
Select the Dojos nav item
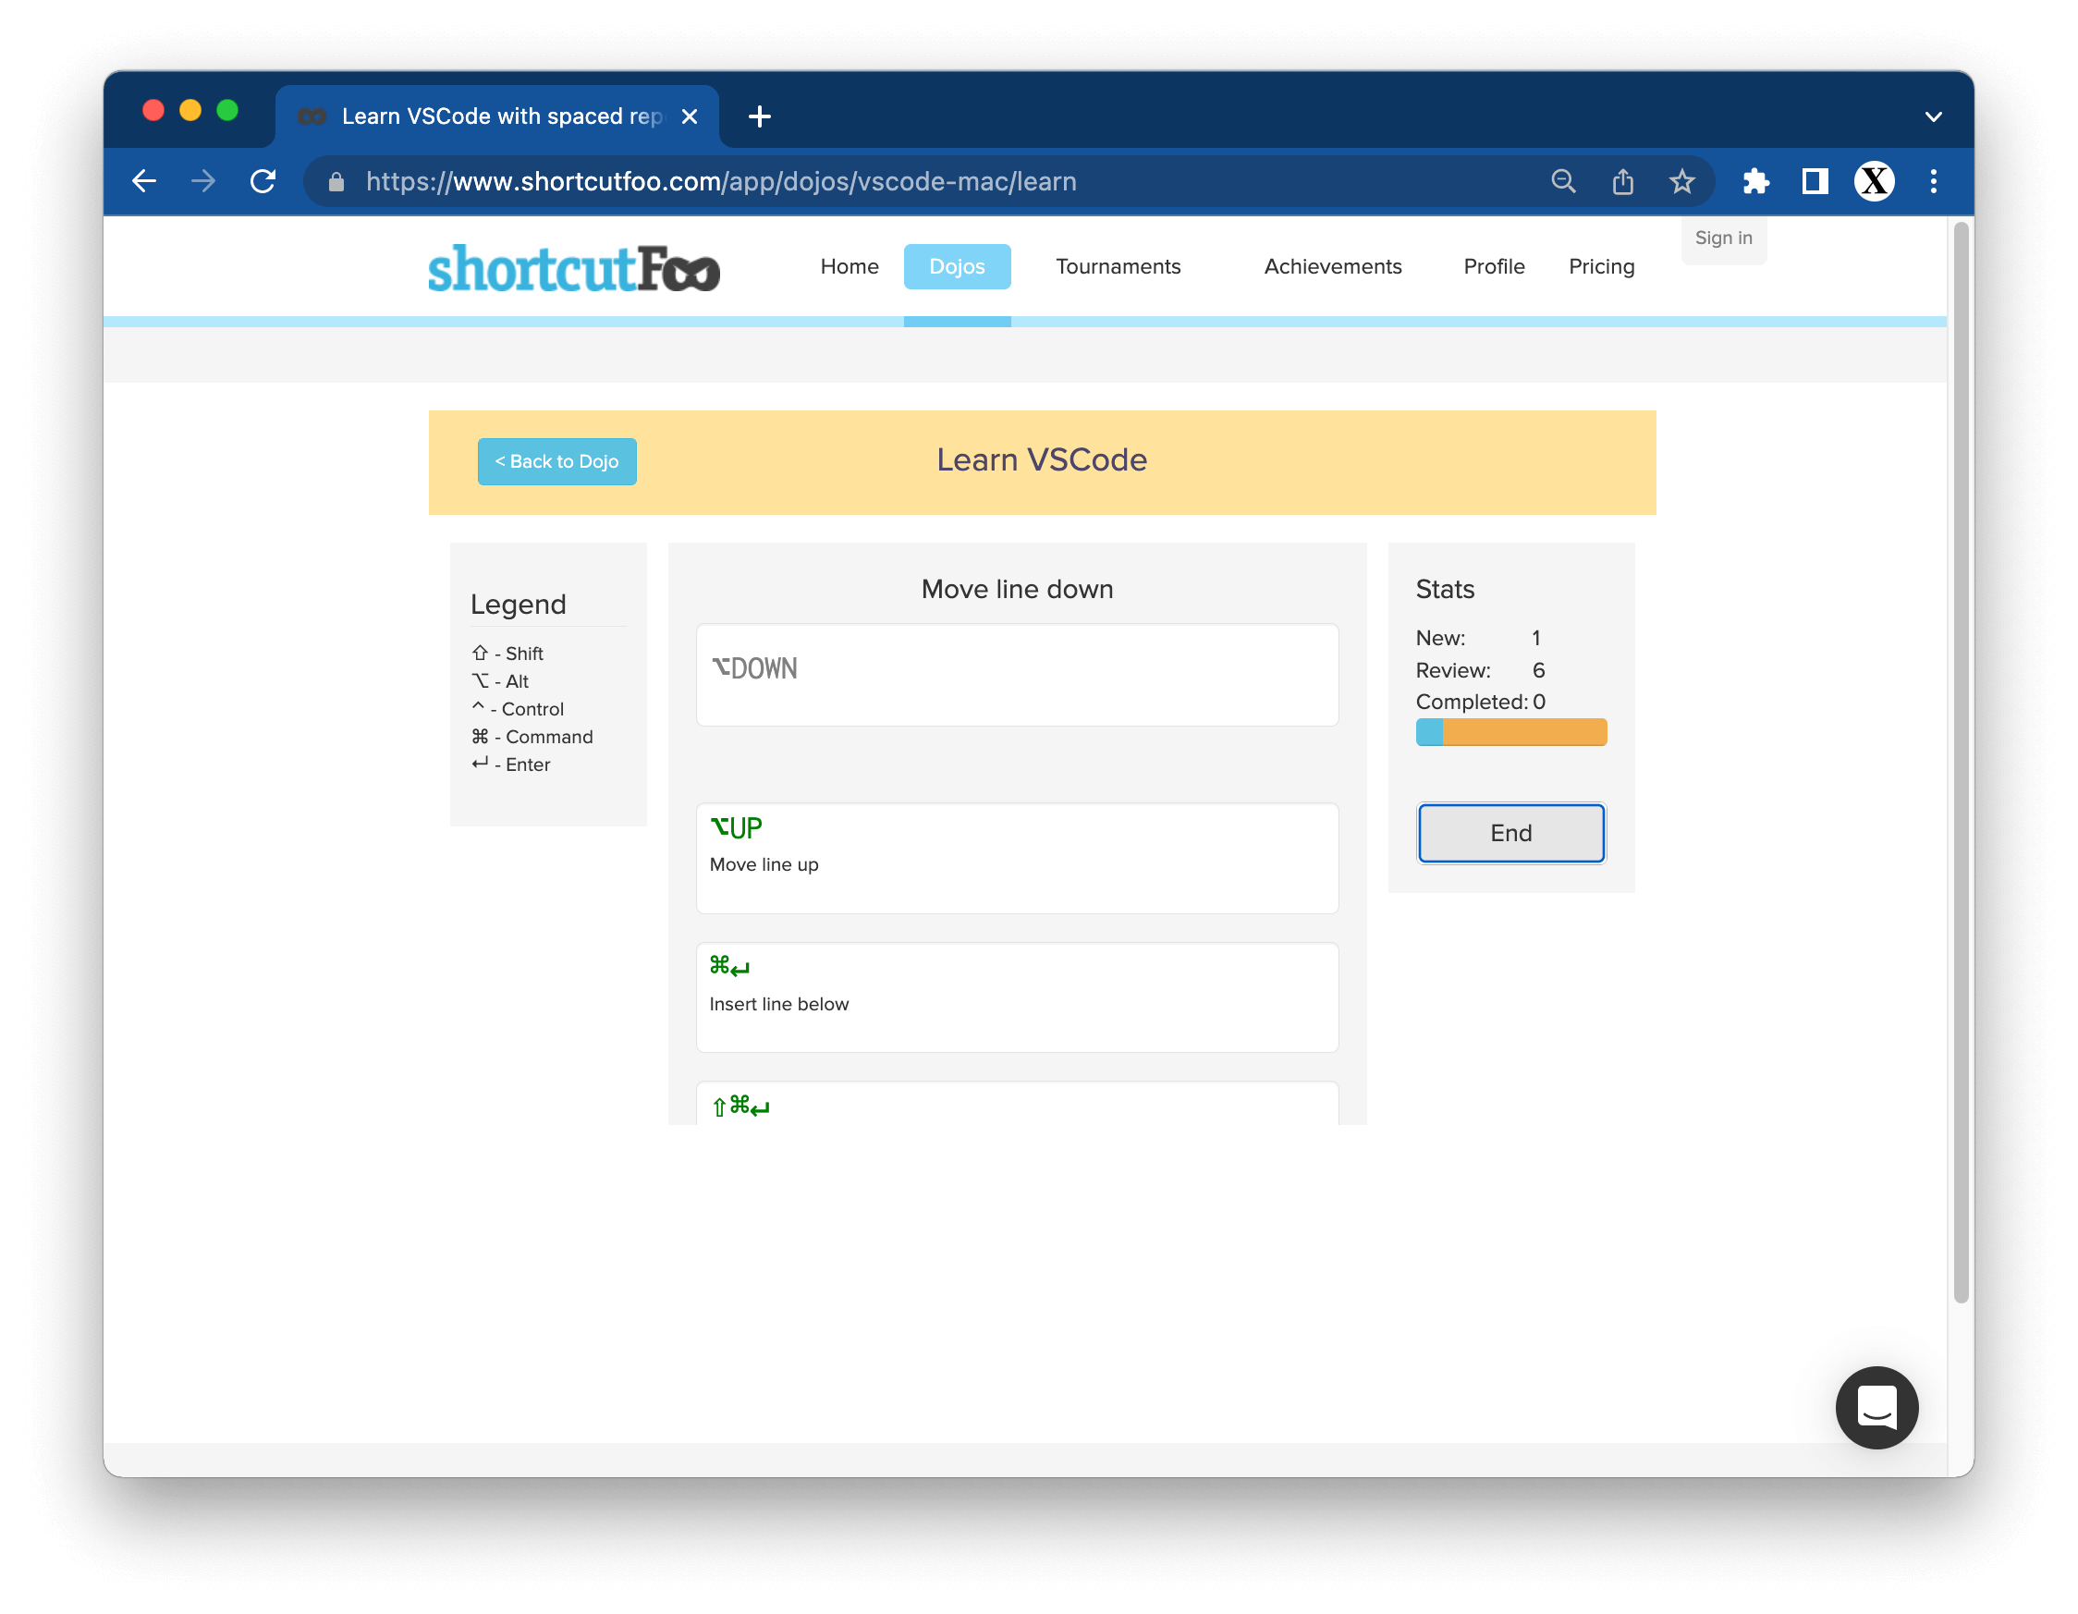coord(957,266)
